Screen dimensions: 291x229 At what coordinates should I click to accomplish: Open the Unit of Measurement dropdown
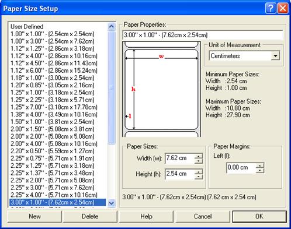(x=275, y=56)
